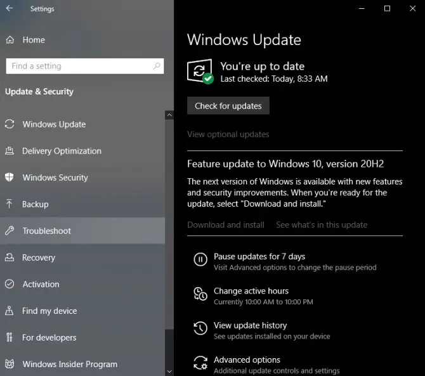Click the sidebar scrollbar track
The width and height of the screenshot is (425, 376).
[169, 348]
